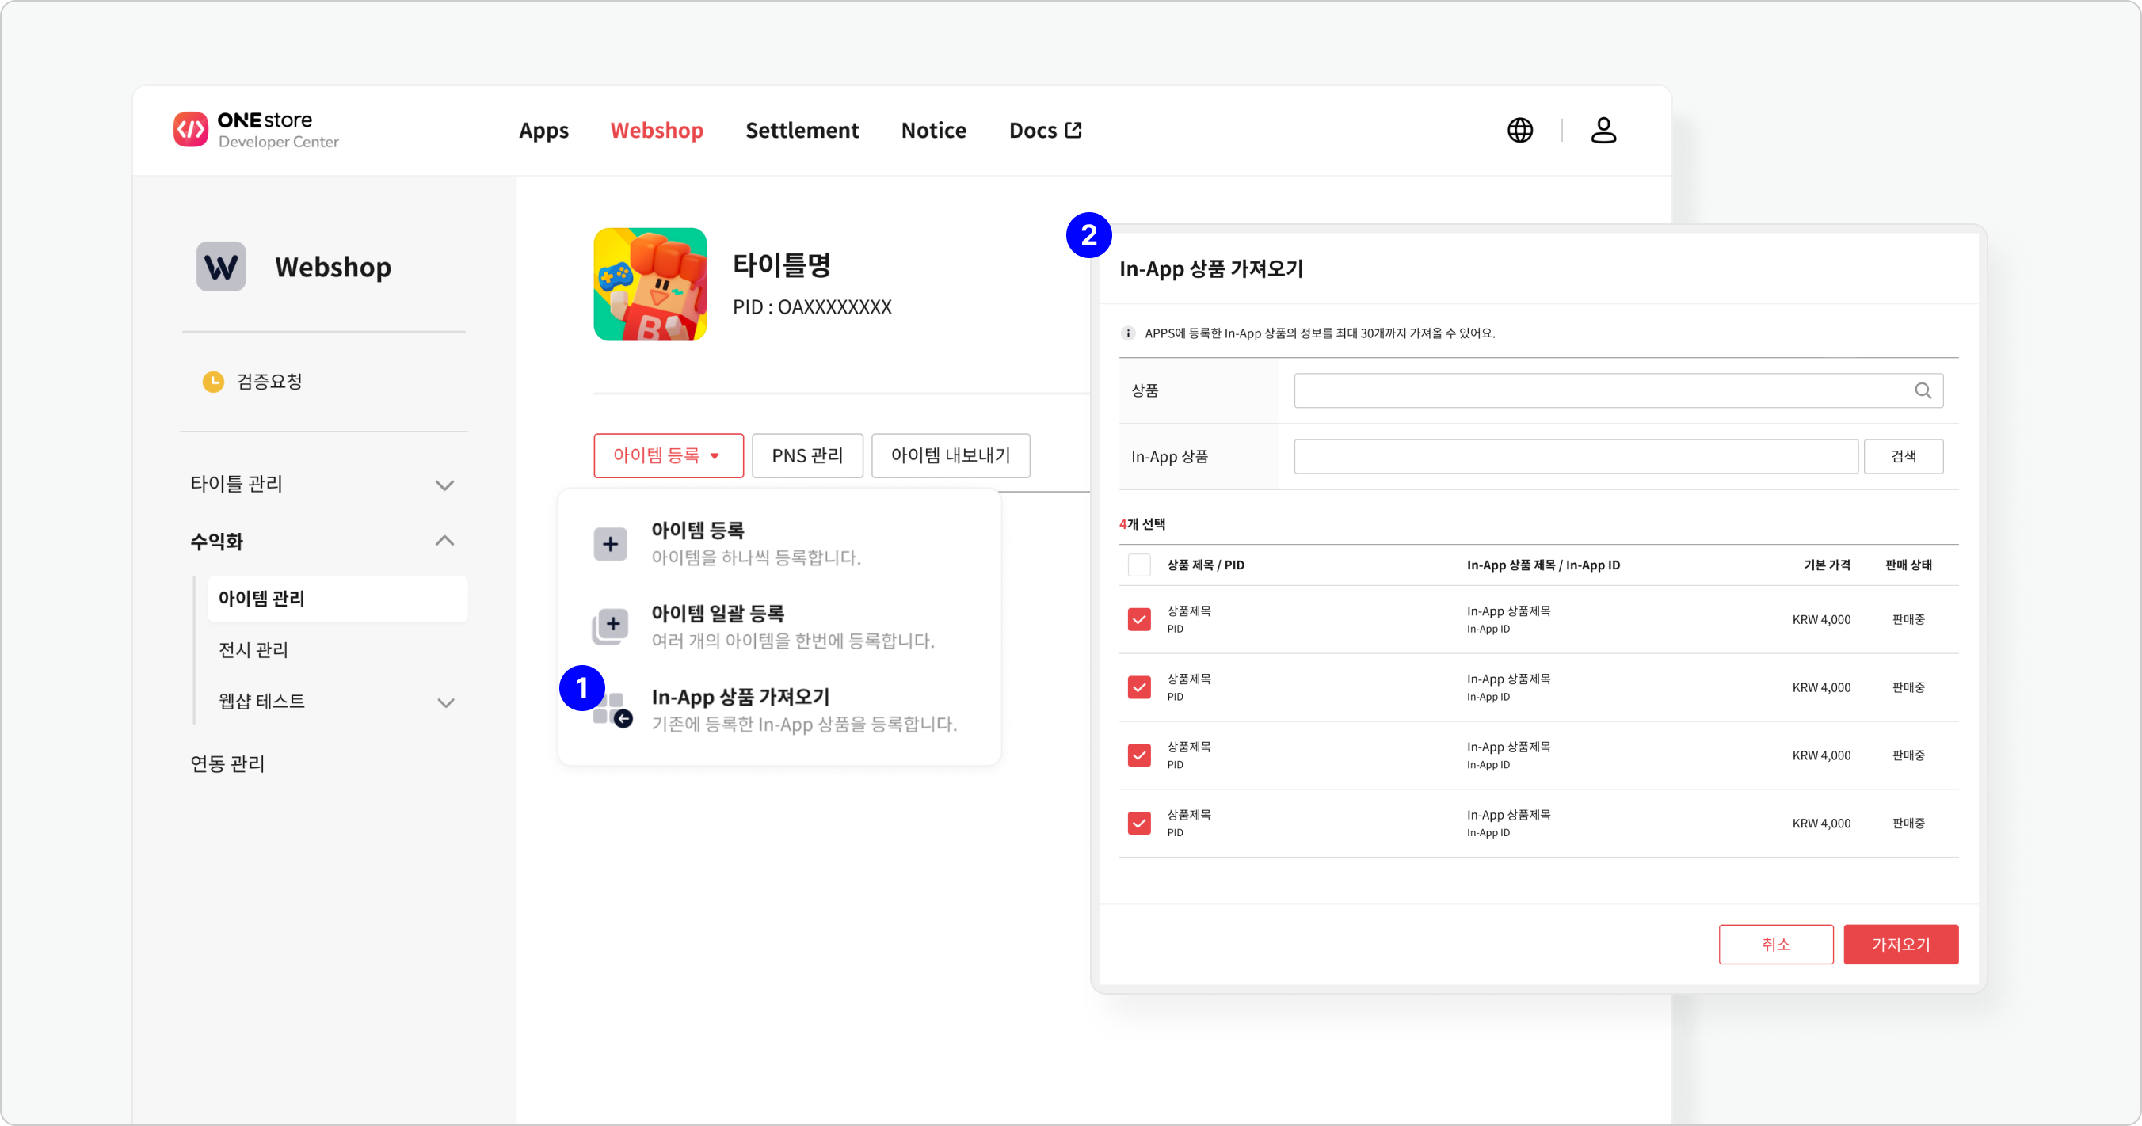Click the Webshop W sidebar icon
The height and width of the screenshot is (1126, 2142).
[220, 267]
